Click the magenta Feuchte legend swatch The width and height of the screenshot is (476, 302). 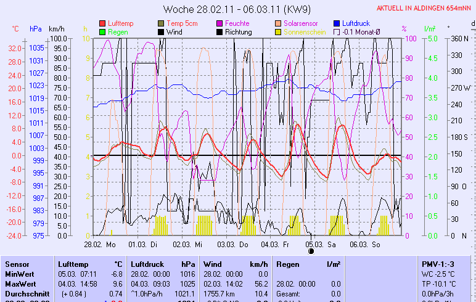pyautogui.click(x=220, y=23)
